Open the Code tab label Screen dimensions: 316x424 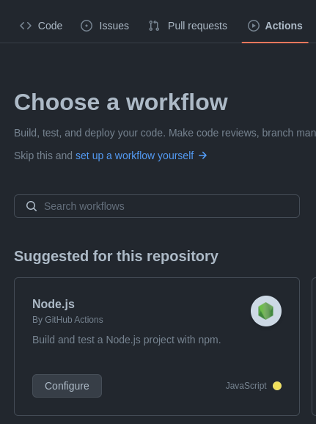(50, 26)
